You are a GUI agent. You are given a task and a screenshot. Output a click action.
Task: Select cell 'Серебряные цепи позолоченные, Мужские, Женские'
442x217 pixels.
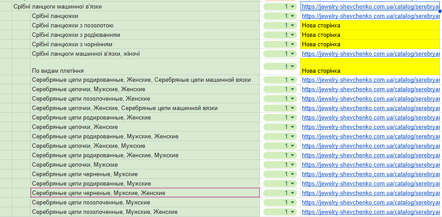(145, 212)
